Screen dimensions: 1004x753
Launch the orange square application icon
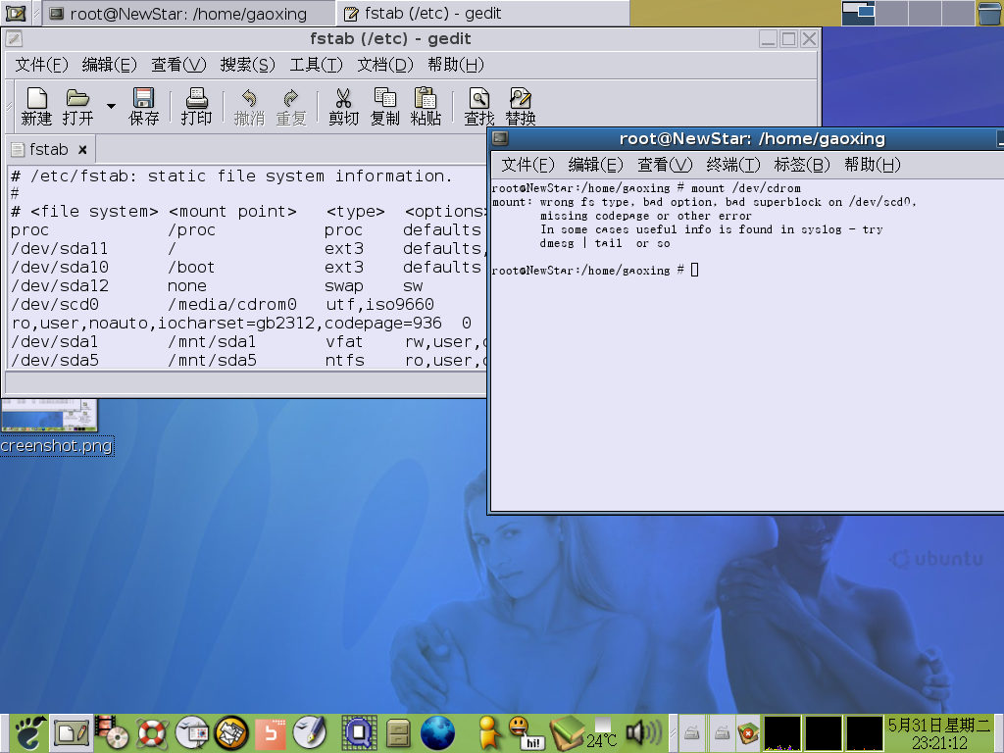click(x=271, y=733)
